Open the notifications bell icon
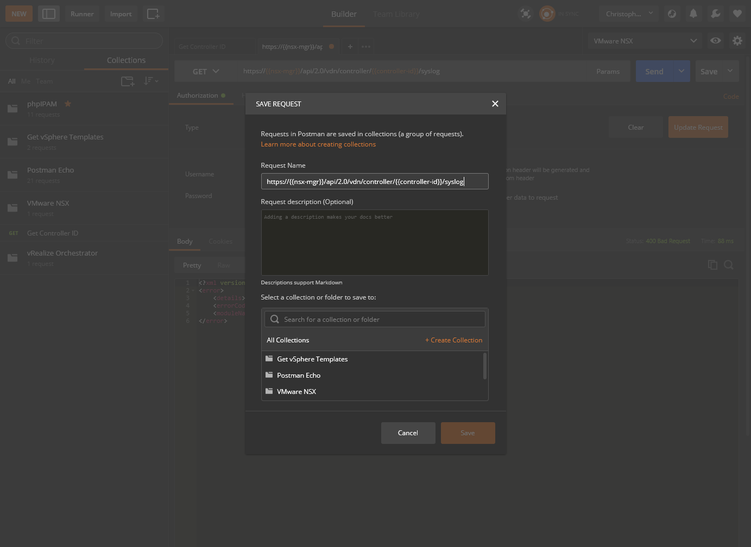 [693, 14]
